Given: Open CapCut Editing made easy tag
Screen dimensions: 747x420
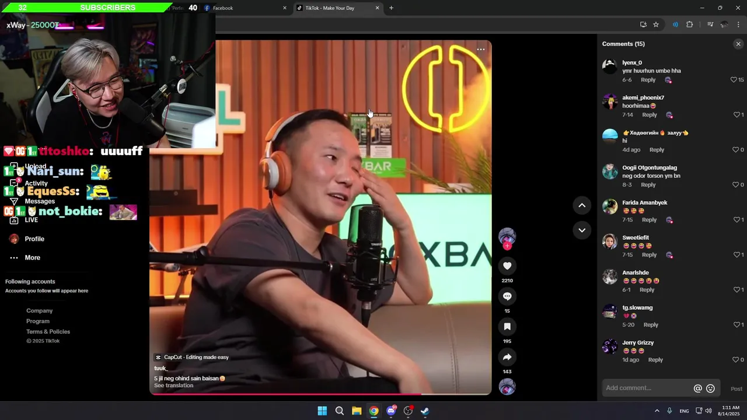Looking at the screenshot, I should coord(191,357).
